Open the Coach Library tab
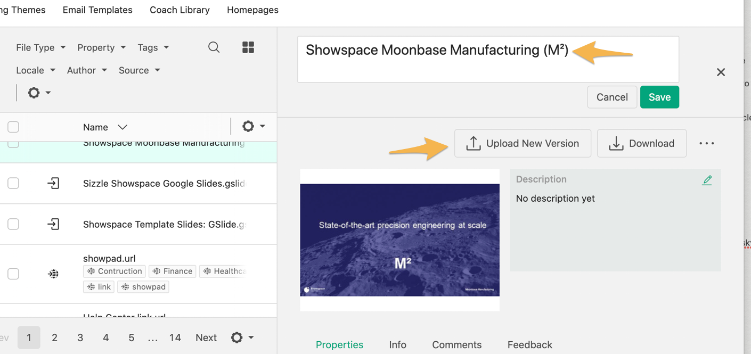751x354 pixels. (x=179, y=10)
